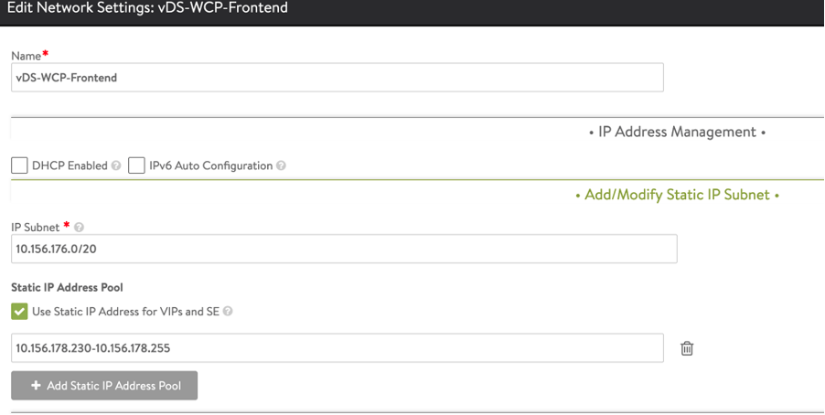Select the static IP range input 10.156.178.230-10.156.178.255
The image size is (825, 415).
pyautogui.click(x=337, y=348)
